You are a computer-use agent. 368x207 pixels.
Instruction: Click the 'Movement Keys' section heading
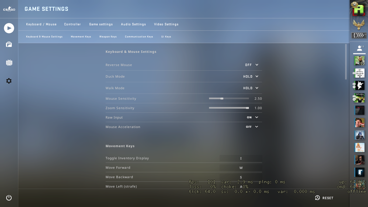click(x=120, y=146)
